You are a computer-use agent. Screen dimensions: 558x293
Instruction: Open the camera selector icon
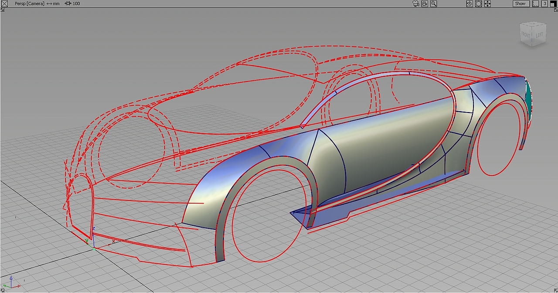pyautogui.click(x=415, y=3)
